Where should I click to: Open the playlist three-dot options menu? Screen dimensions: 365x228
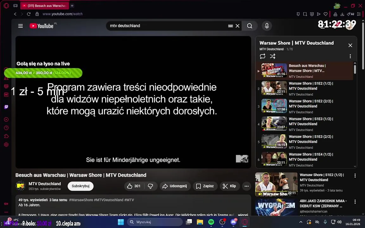[x=350, y=56]
